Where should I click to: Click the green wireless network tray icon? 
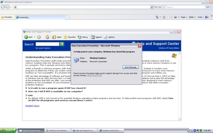click(201, 131)
